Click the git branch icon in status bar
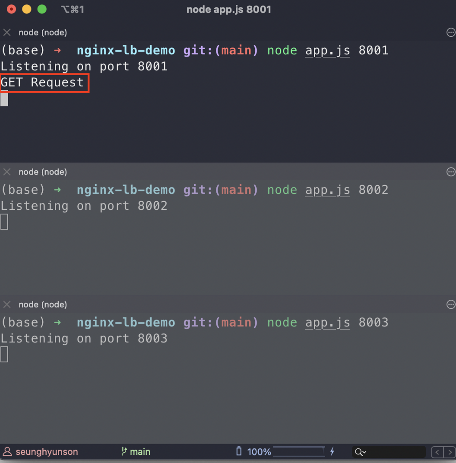This screenshot has height=463, width=456. tap(124, 451)
